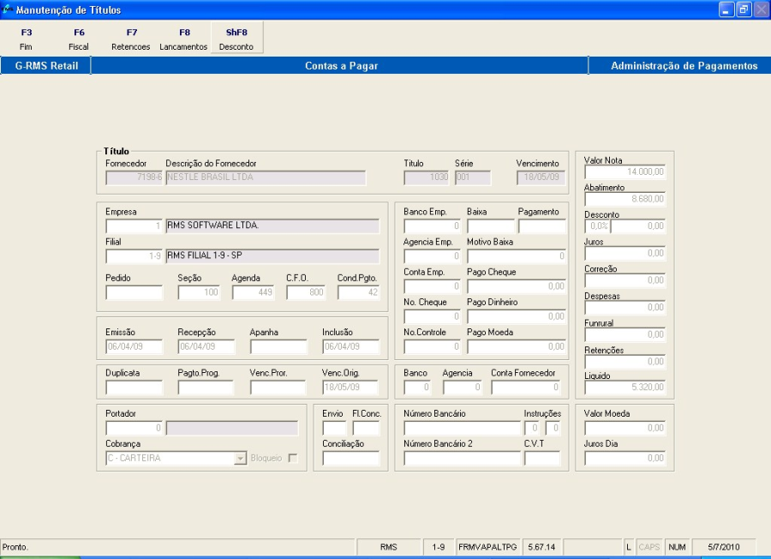Open F8 Lancamentos from the toolbar
Image resolution: width=771 pixels, height=559 pixels.
click(183, 39)
